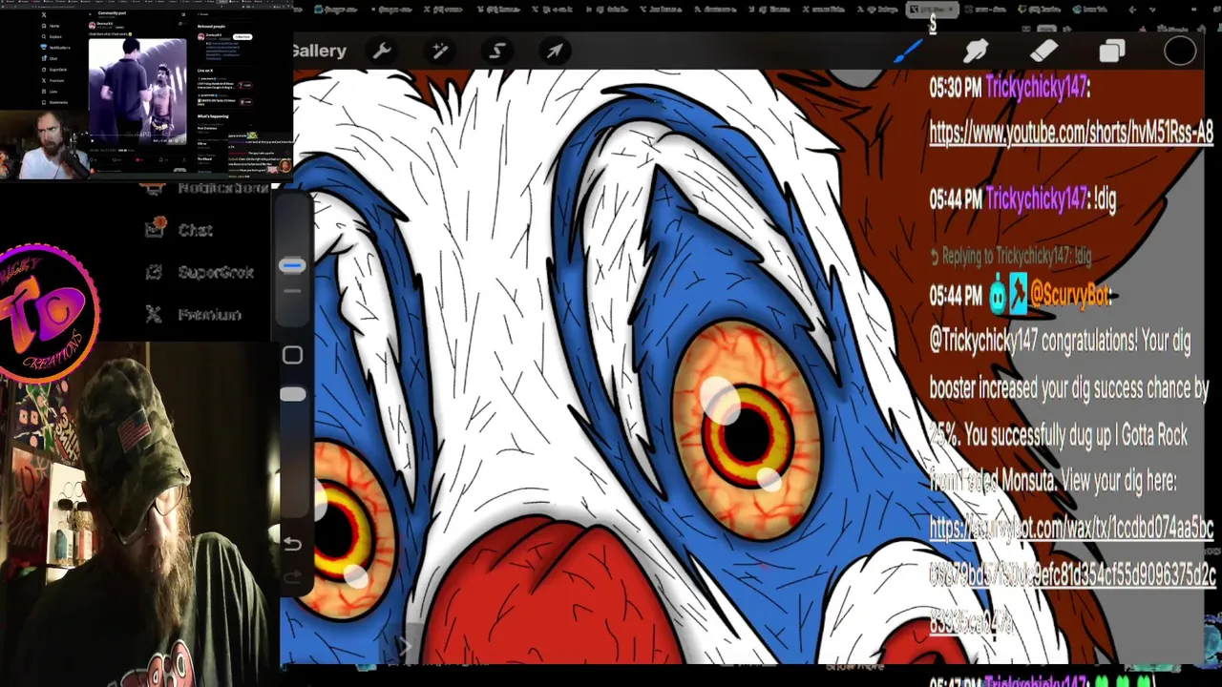The height and width of the screenshot is (687, 1222).
Task: Click Premium label in enlarged X sidebar
Action: pos(209,314)
